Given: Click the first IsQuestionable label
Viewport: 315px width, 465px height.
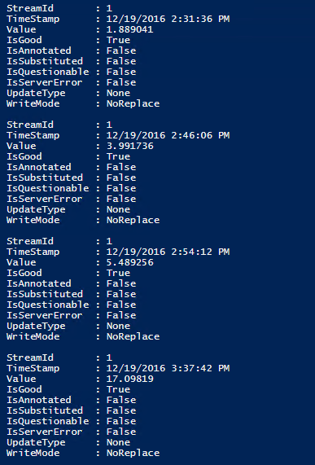Looking at the screenshot, I should point(48,72).
